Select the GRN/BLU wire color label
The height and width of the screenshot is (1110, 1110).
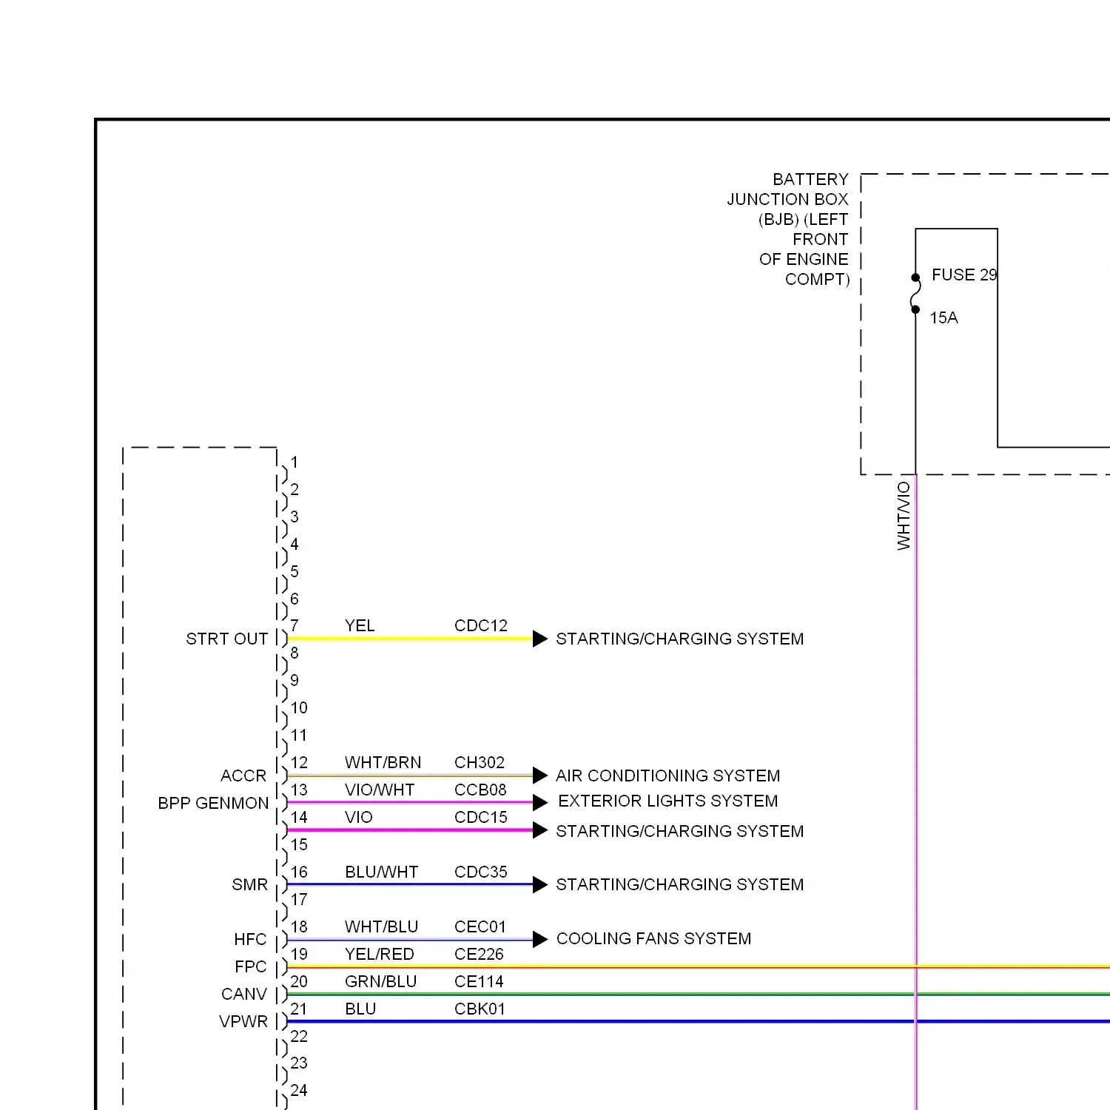[x=380, y=982]
